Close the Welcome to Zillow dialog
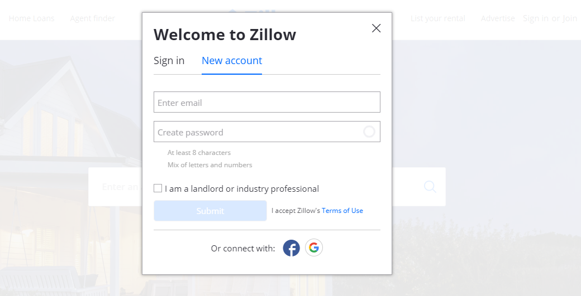Screen dimensions: 581x296 pos(376,28)
